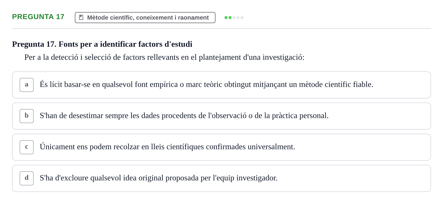
Task: Click the prompt text starting 'Per a la detecció'
Action: click(164, 57)
